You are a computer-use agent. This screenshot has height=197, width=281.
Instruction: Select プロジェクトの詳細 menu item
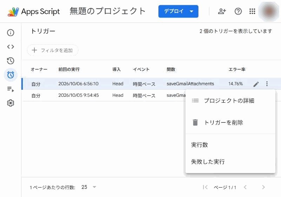pyautogui.click(x=230, y=101)
